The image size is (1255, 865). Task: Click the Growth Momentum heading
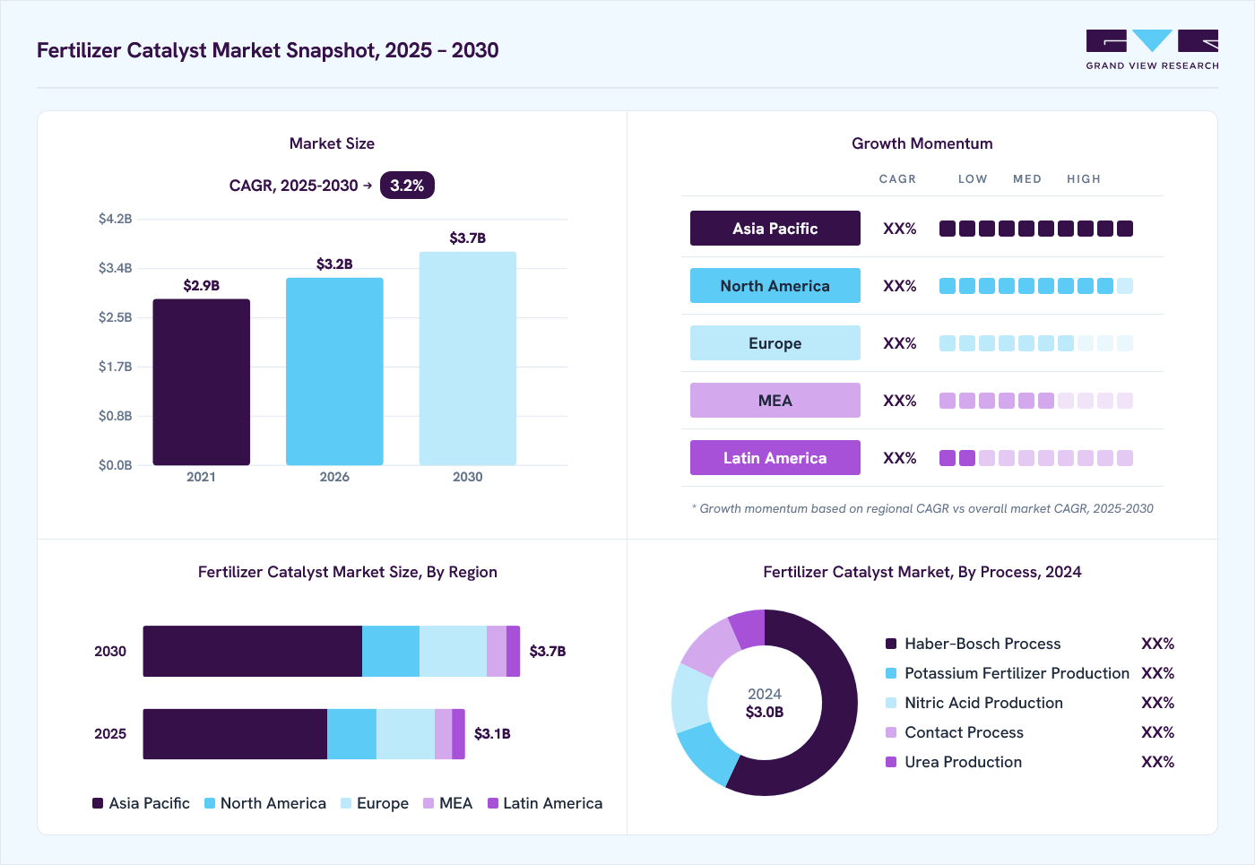(x=922, y=143)
